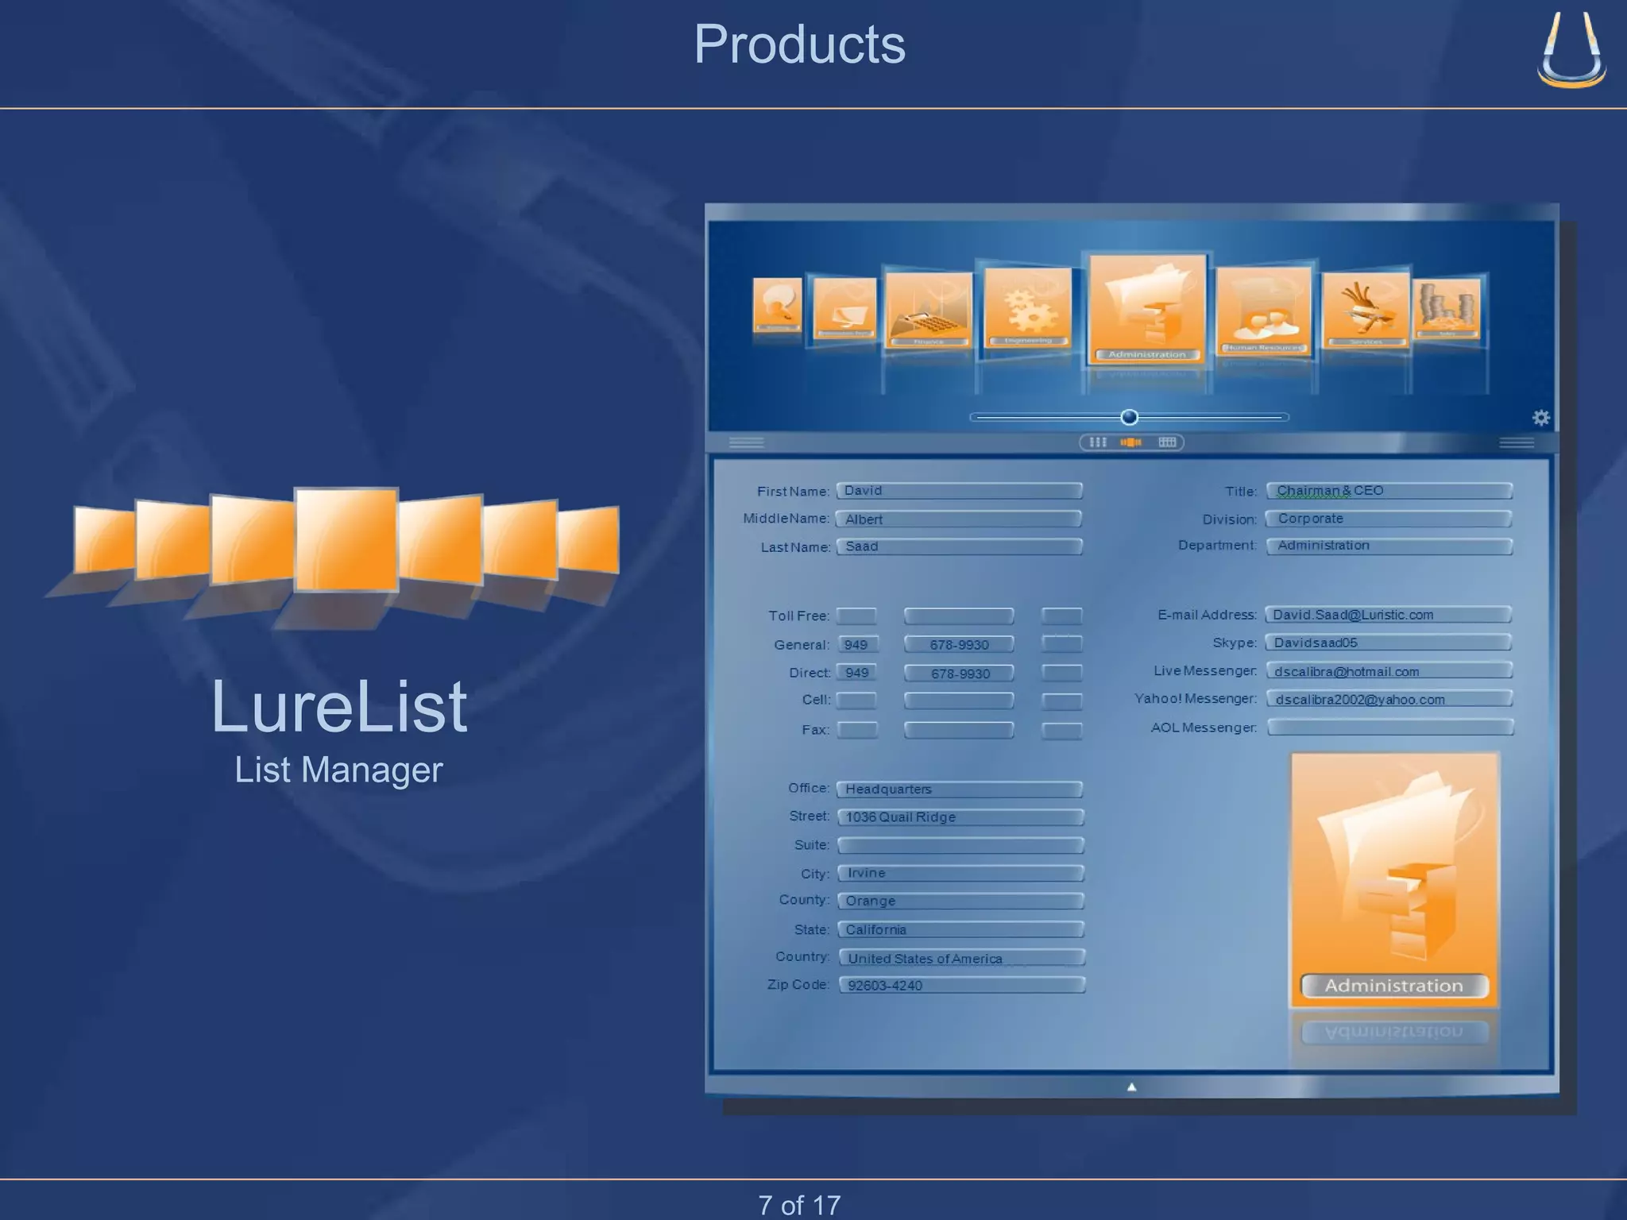Click the Administration label on large card
1627x1220 pixels.
(x=1393, y=986)
